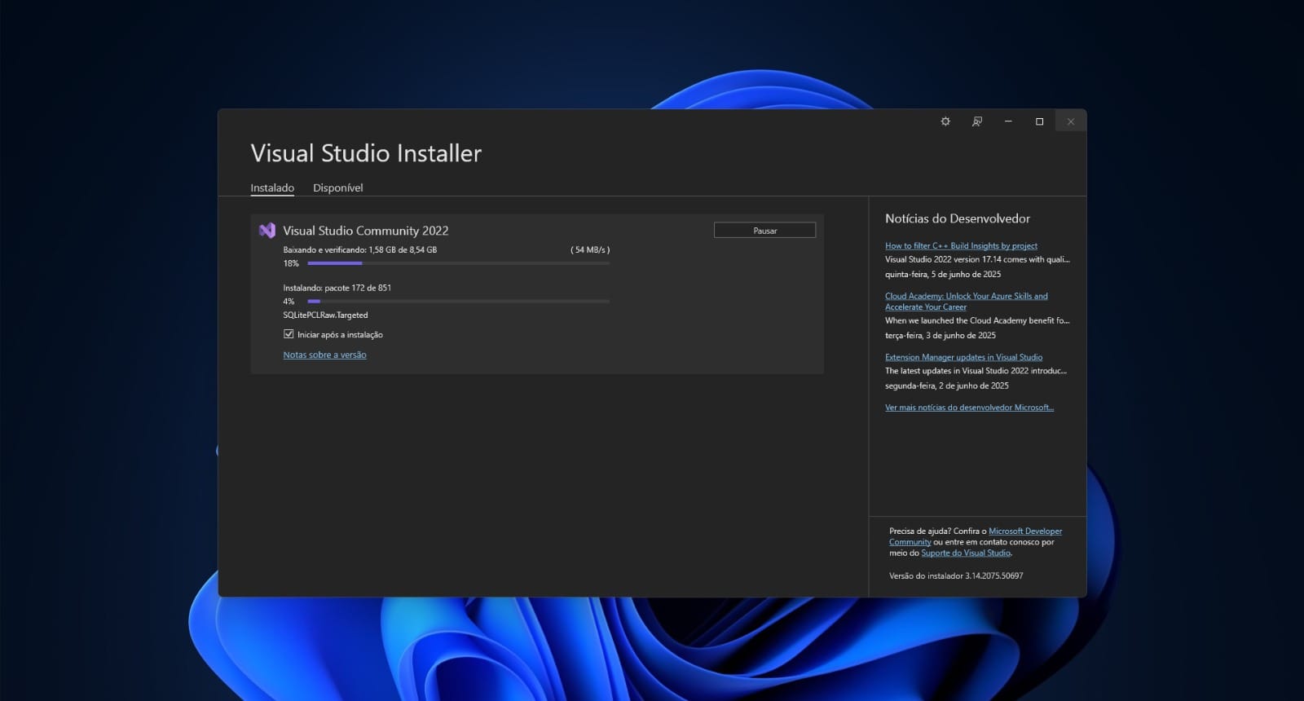Click the Baixando e verificando status text
The height and width of the screenshot is (701, 1304).
[x=359, y=249]
